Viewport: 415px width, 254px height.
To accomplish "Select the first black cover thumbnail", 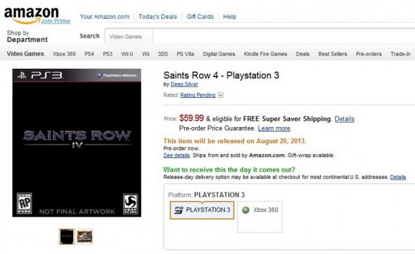I will click(x=66, y=236).
